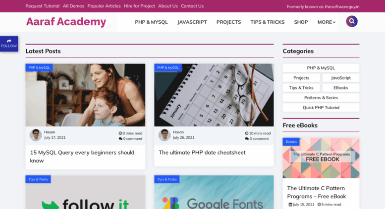The height and width of the screenshot is (209, 385).
Task: Click the 0 comment icon on MySQL post
Action: (x=120, y=139)
